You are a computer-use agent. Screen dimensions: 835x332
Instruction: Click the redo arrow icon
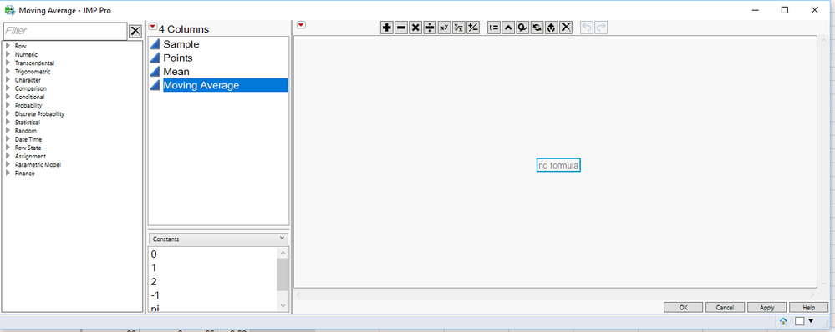point(601,28)
